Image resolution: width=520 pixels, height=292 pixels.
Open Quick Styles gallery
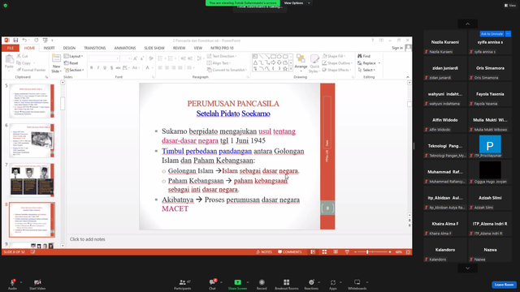pos(314,63)
